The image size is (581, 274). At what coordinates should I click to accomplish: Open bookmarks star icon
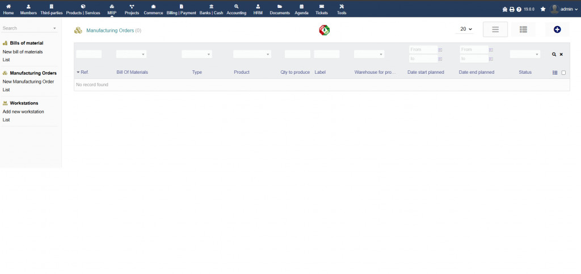[x=543, y=9]
